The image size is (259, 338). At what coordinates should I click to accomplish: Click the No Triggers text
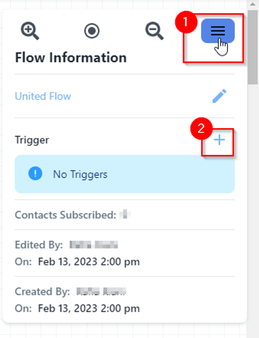pyautogui.click(x=80, y=175)
